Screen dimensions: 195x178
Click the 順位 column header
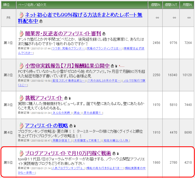pos(9,5)
